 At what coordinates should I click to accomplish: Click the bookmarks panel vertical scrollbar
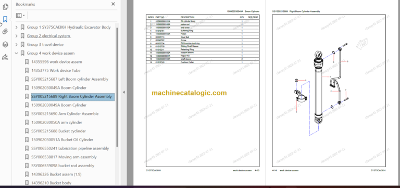click(117, 87)
